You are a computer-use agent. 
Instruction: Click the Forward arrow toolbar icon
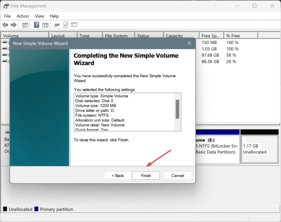pos(14,25)
